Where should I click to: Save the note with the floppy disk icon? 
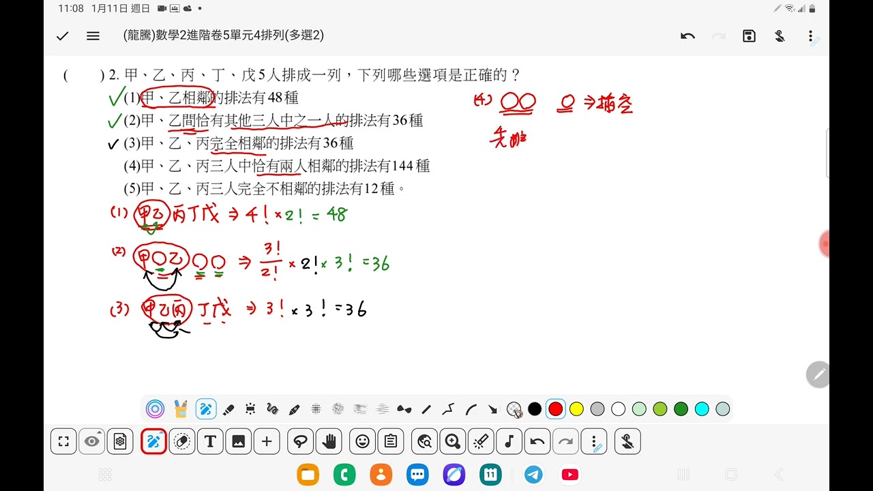[749, 36]
